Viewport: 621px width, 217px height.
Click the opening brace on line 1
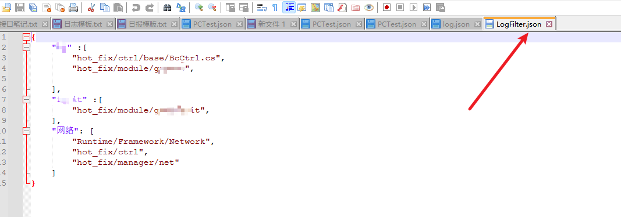(x=33, y=37)
